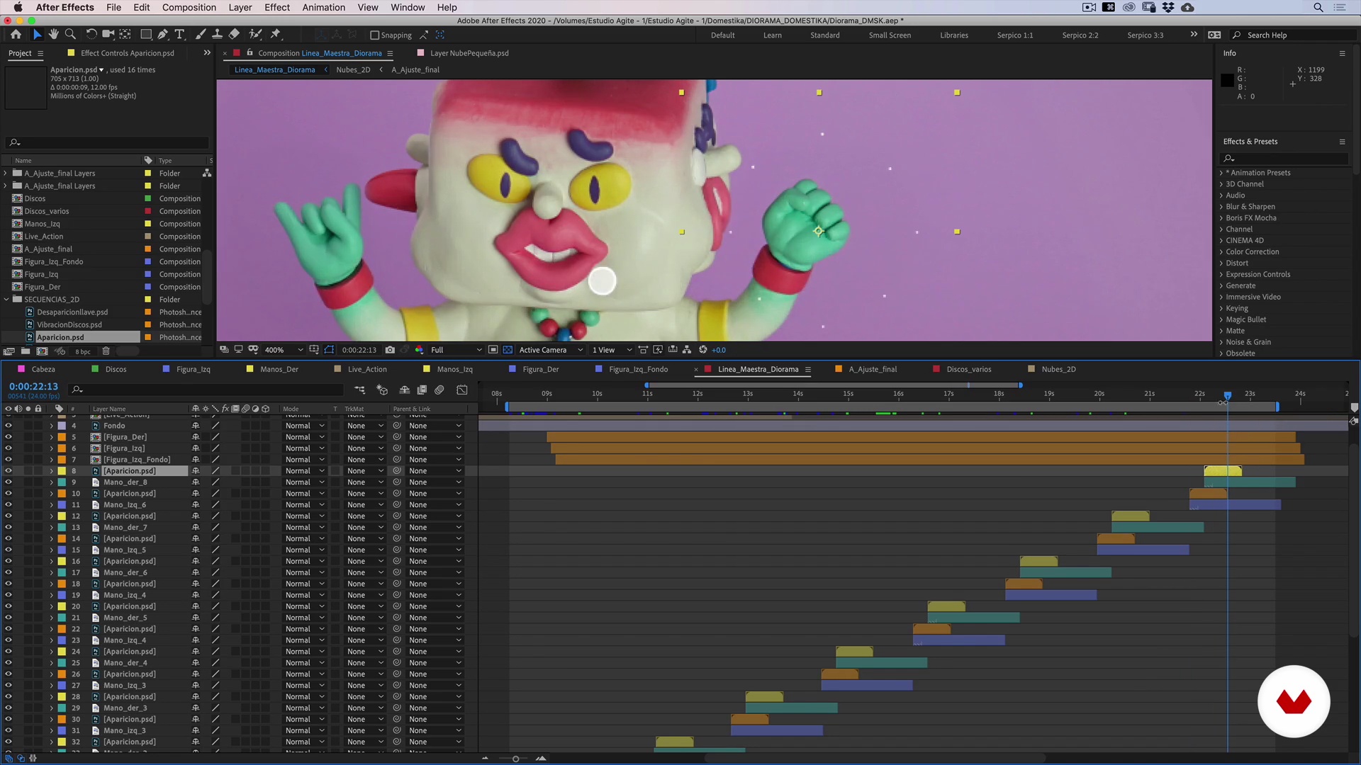
Task: Open the Composition menu
Action: (x=189, y=7)
